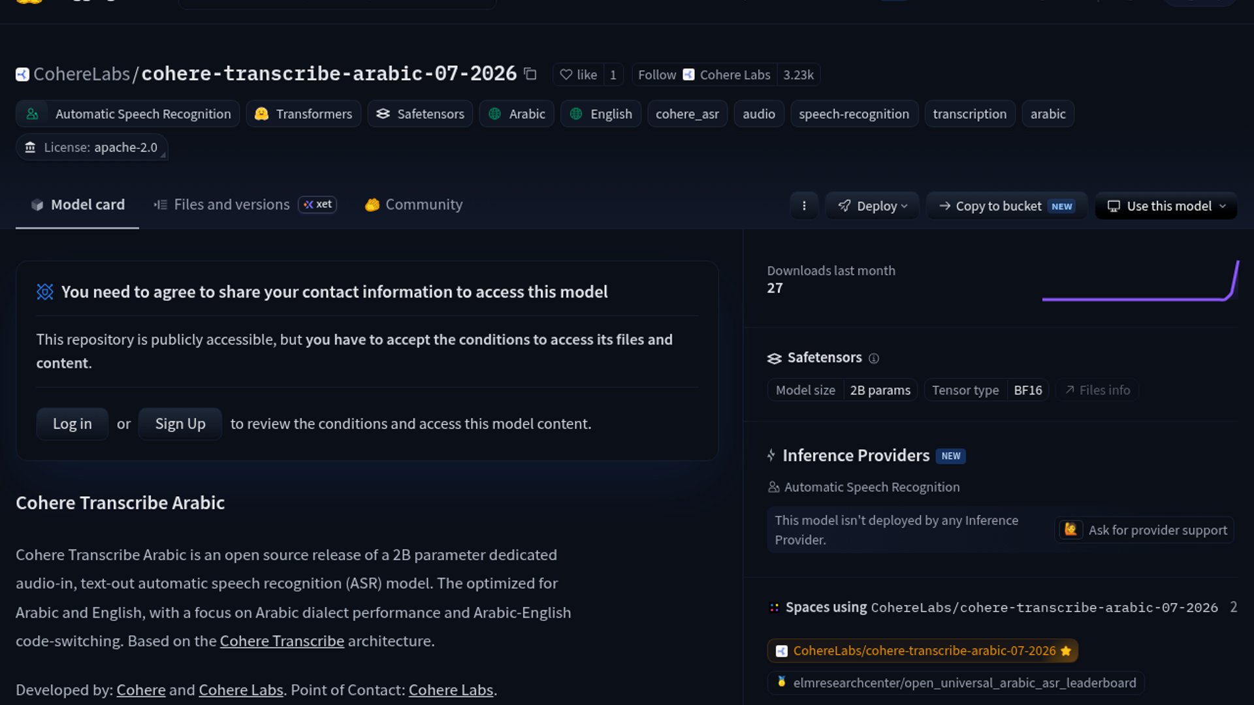Open the Cohere Transcribe architecture link

[x=282, y=641]
